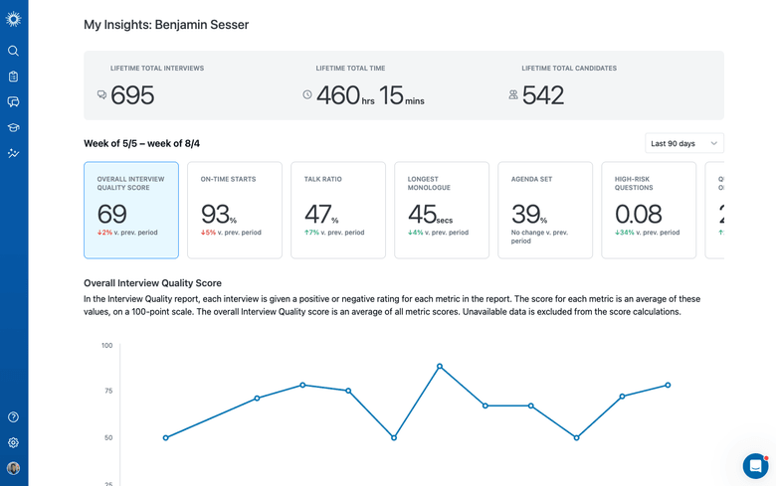Screen dimensions: 776x486
Task: Open the clipboard icon in the sidebar
Action: point(13,77)
